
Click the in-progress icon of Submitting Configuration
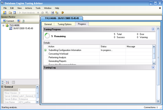[x=45, y=50]
